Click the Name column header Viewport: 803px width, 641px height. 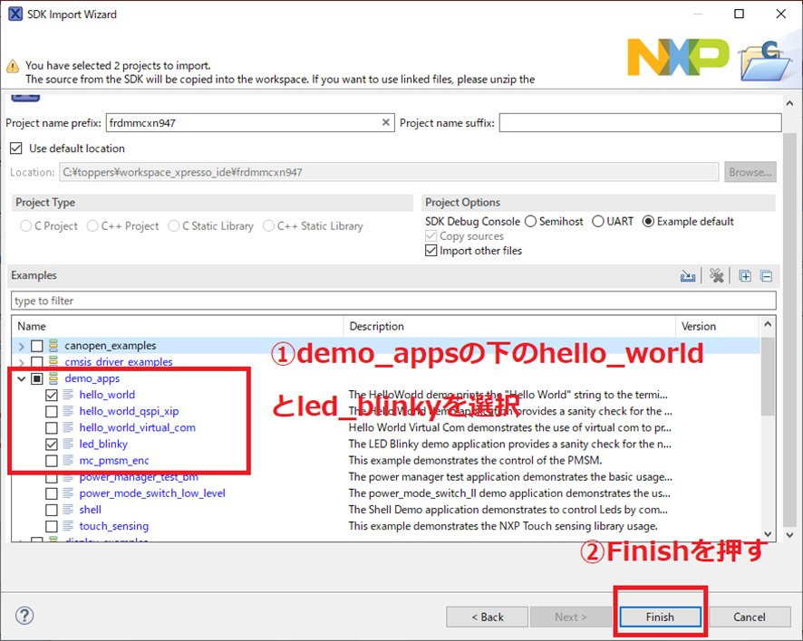pyautogui.click(x=178, y=326)
